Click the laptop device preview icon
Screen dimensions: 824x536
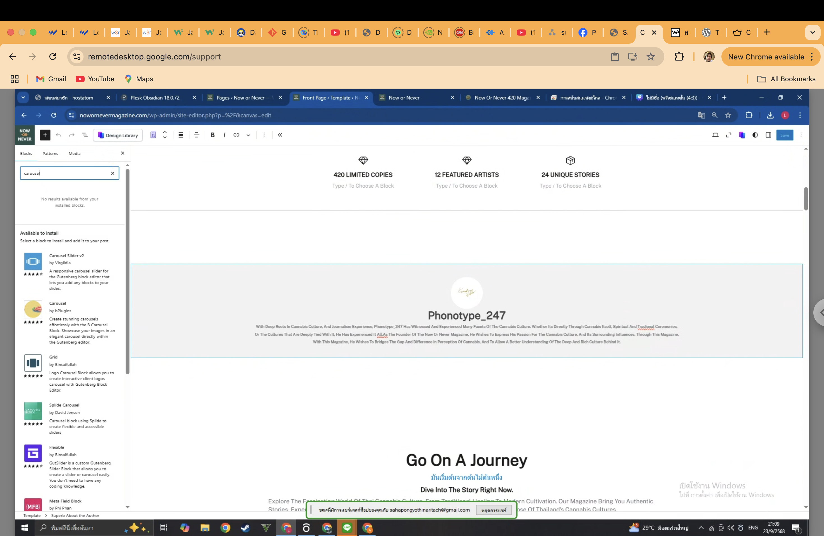click(715, 135)
